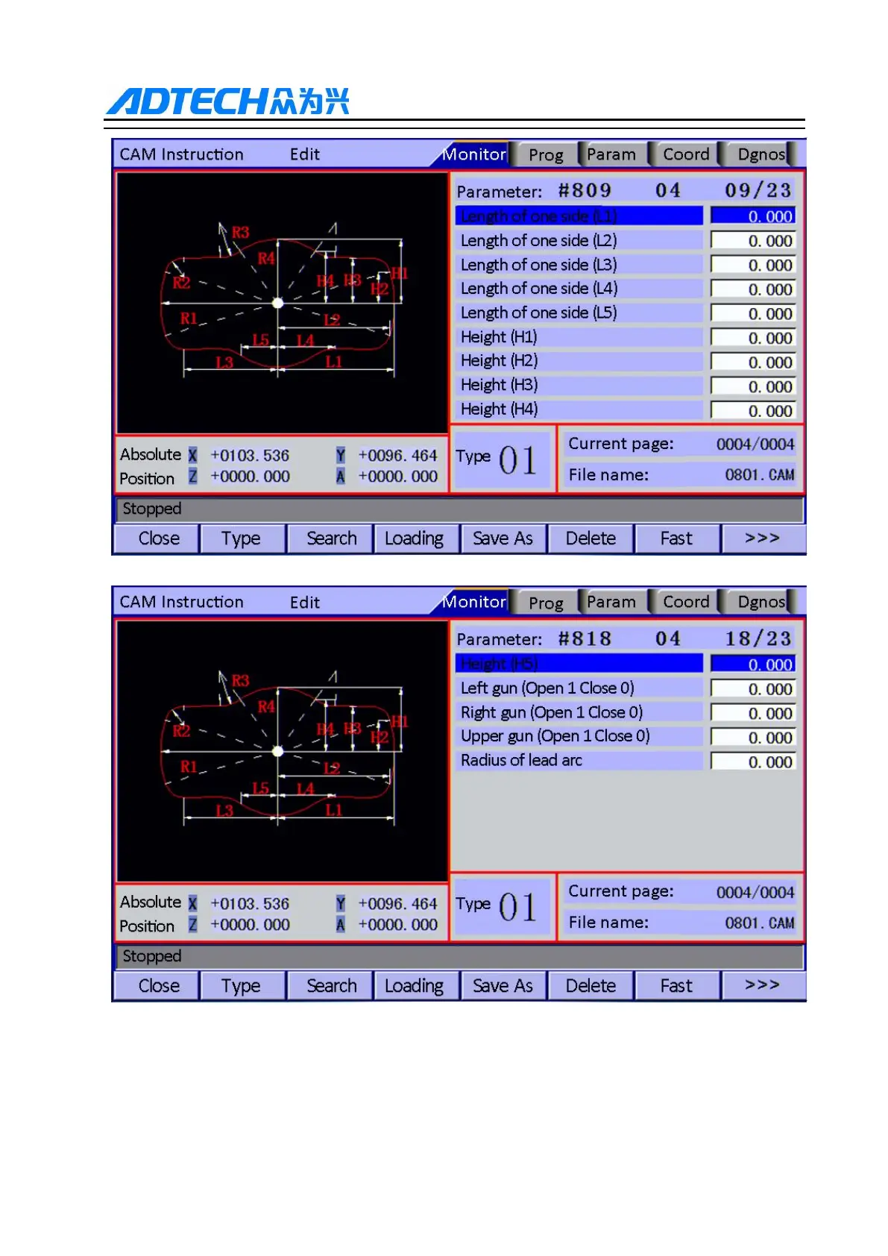Image resolution: width=888 pixels, height=1256 pixels.
Task: Select Length of one side (L1) value field
Action: click(753, 216)
